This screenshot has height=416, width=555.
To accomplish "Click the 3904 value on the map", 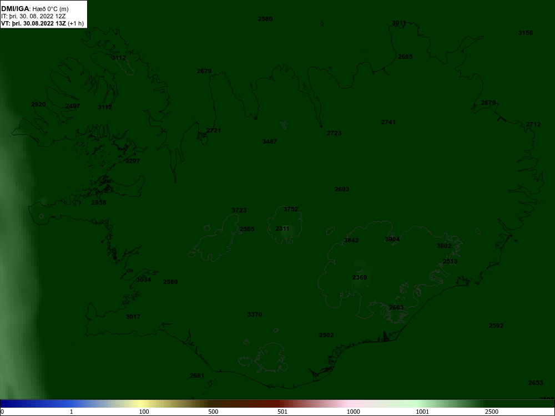I will [x=392, y=240].
